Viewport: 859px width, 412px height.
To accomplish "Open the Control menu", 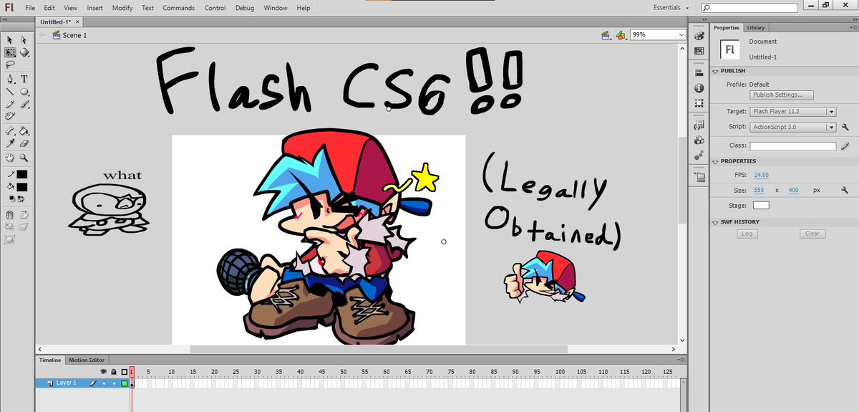I will [x=215, y=8].
